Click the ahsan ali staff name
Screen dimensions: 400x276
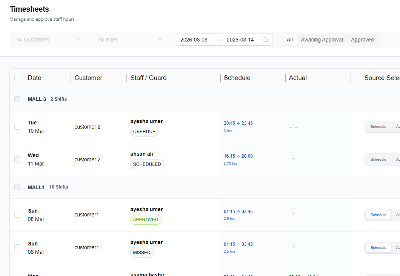click(x=142, y=154)
